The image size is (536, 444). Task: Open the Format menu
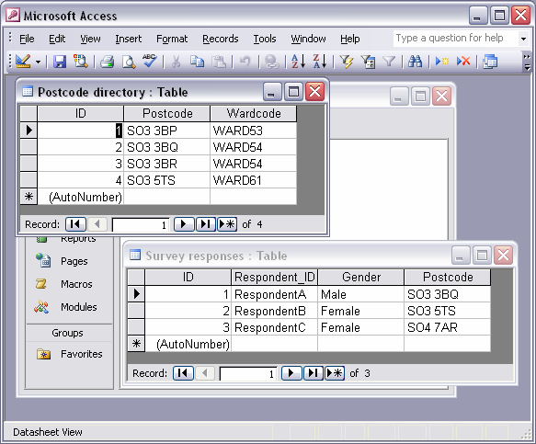(172, 39)
